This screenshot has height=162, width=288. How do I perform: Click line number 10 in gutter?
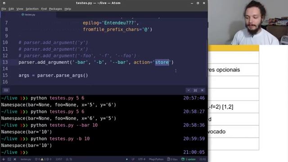5,42
